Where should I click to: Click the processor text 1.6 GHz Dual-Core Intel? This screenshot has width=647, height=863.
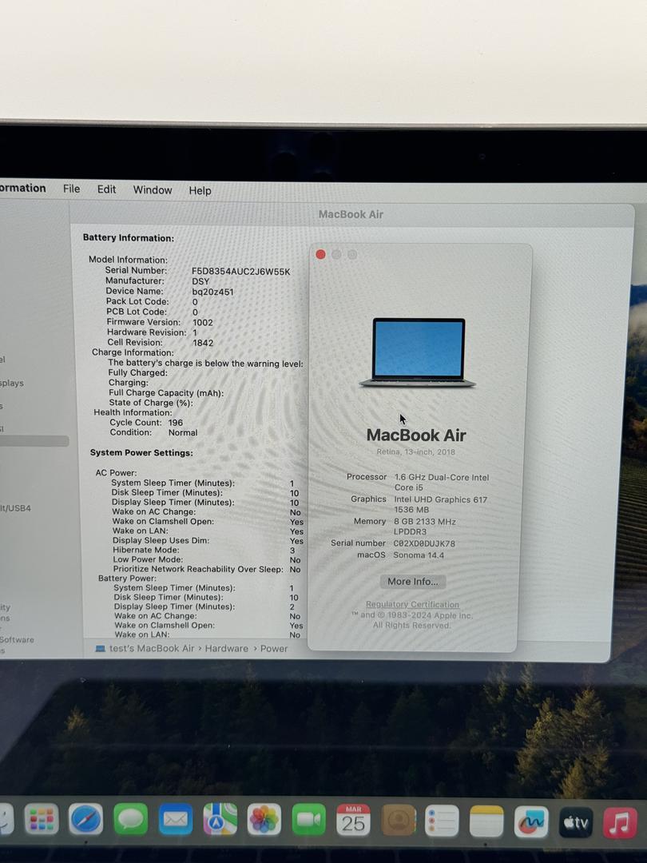coord(441,478)
